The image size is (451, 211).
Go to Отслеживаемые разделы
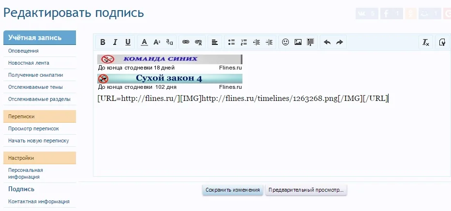pyautogui.click(x=40, y=99)
